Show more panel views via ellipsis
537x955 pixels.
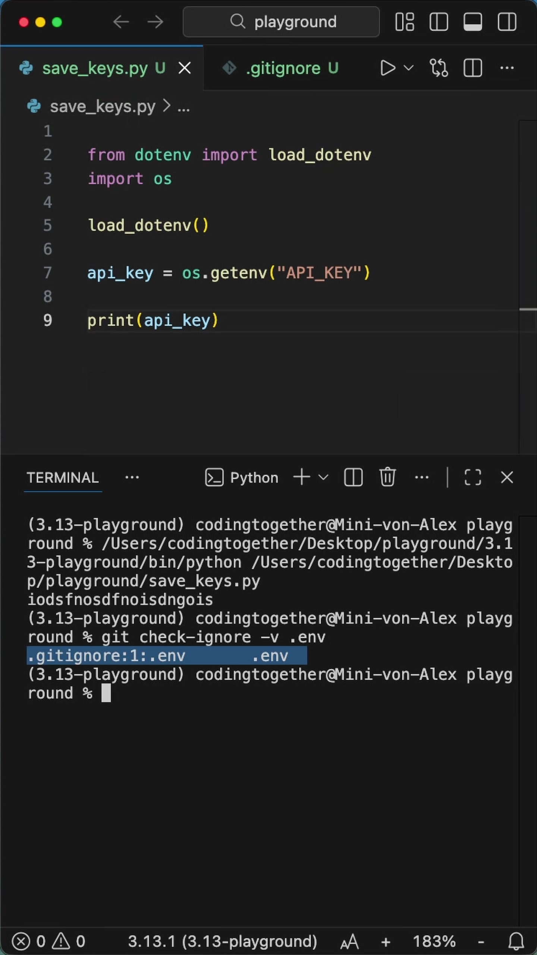(132, 477)
